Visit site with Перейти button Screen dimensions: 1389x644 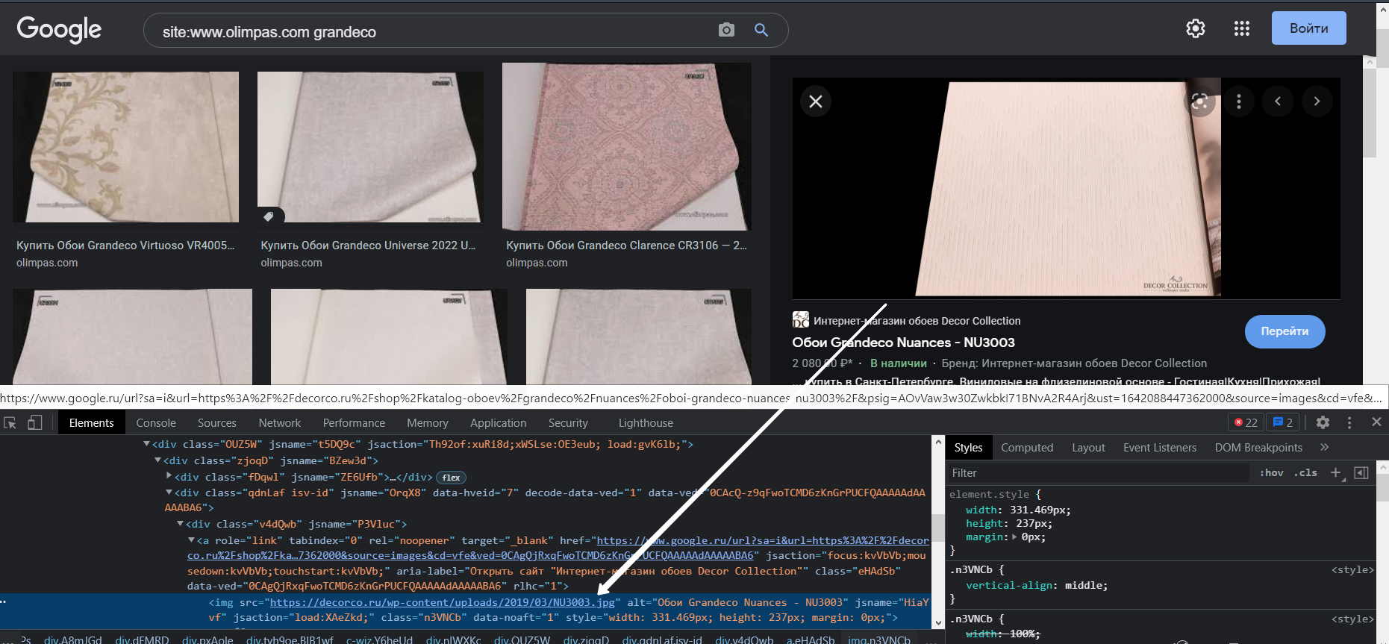click(x=1285, y=331)
